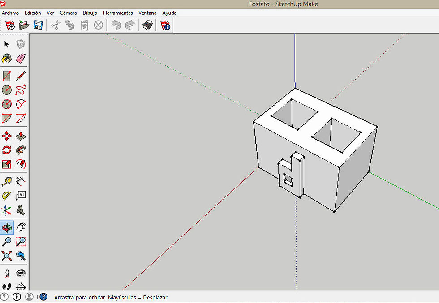Click the active Orbit tool
The height and width of the screenshot is (303, 439).
tap(6, 227)
